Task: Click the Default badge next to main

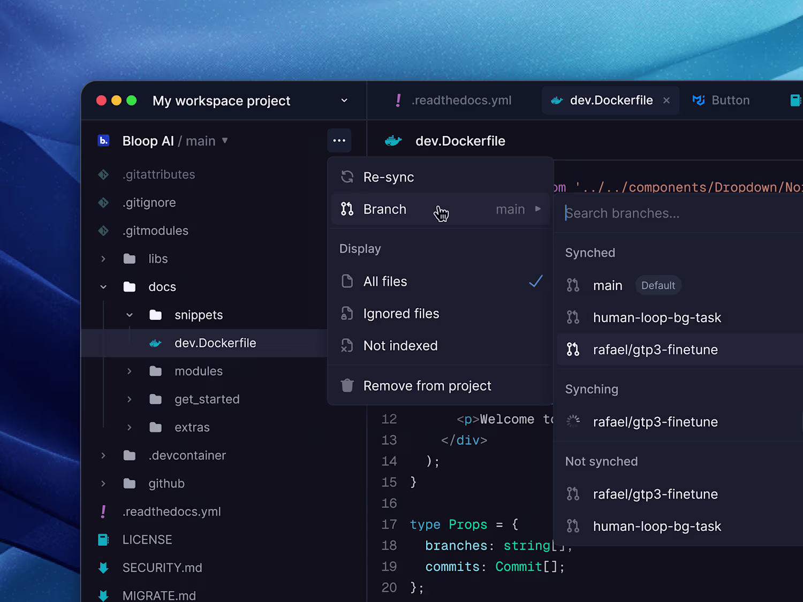Action: (x=658, y=285)
